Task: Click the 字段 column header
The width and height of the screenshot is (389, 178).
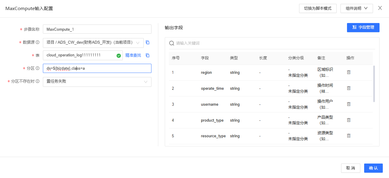Action: 205,58
